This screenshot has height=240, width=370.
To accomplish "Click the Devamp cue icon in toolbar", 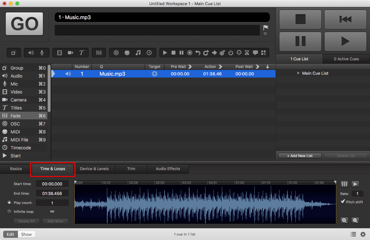I will (206, 53).
